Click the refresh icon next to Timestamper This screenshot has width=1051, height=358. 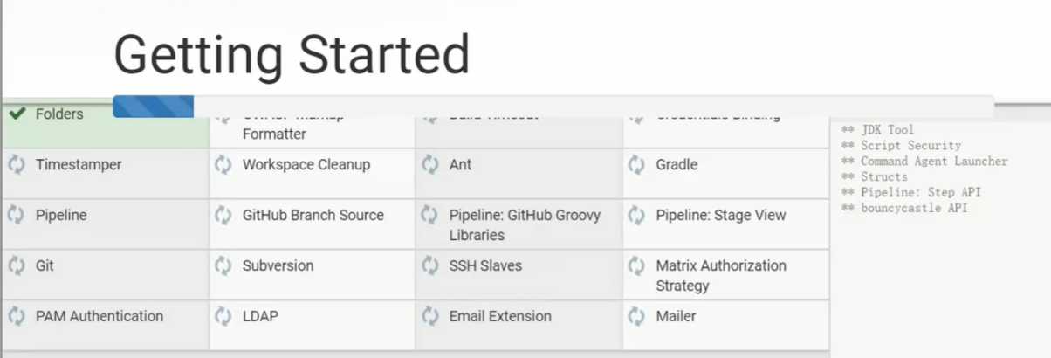coord(17,164)
